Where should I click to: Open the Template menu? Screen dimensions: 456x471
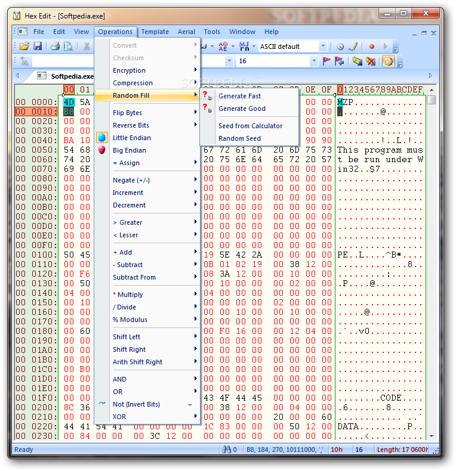[x=155, y=32]
